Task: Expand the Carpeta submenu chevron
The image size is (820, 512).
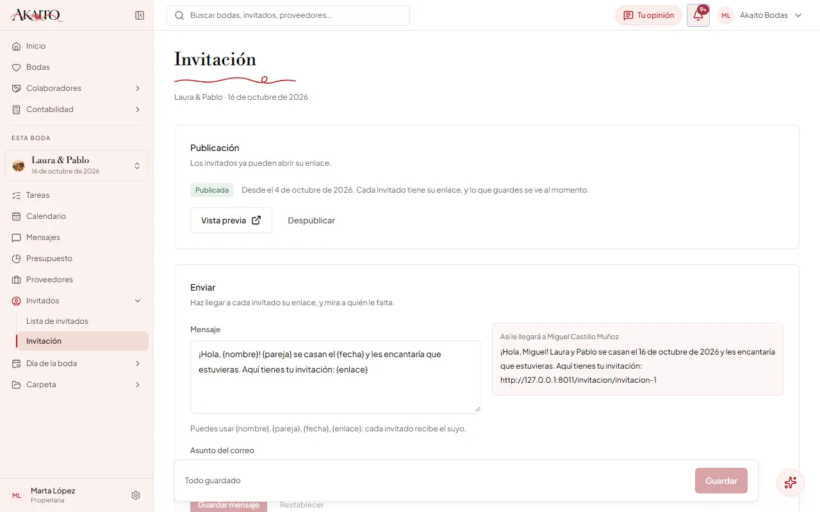Action: (138, 385)
